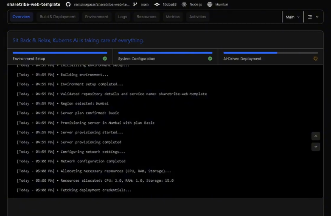Image resolution: width=331 pixels, height=216 pixels.
Task: Open the Build & Deployment tab
Action: pyautogui.click(x=58, y=17)
